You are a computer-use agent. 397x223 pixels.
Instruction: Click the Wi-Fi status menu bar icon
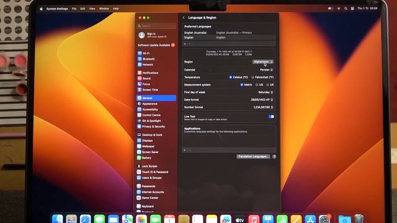339,8
